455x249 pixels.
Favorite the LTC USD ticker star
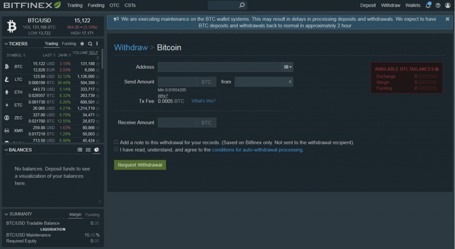(x=98, y=77)
